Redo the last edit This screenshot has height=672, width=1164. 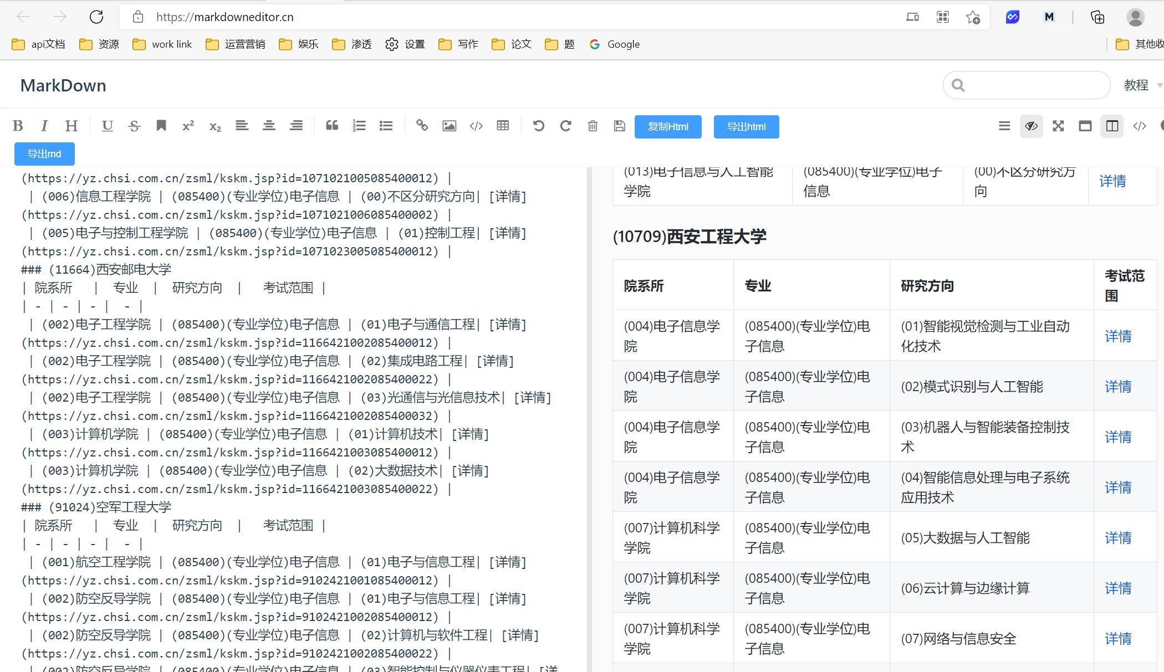pyautogui.click(x=565, y=126)
